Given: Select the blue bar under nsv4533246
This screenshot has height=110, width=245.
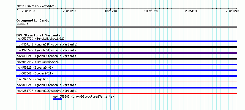Looking at the screenshot, I should pyautogui.click(x=127, y=88).
